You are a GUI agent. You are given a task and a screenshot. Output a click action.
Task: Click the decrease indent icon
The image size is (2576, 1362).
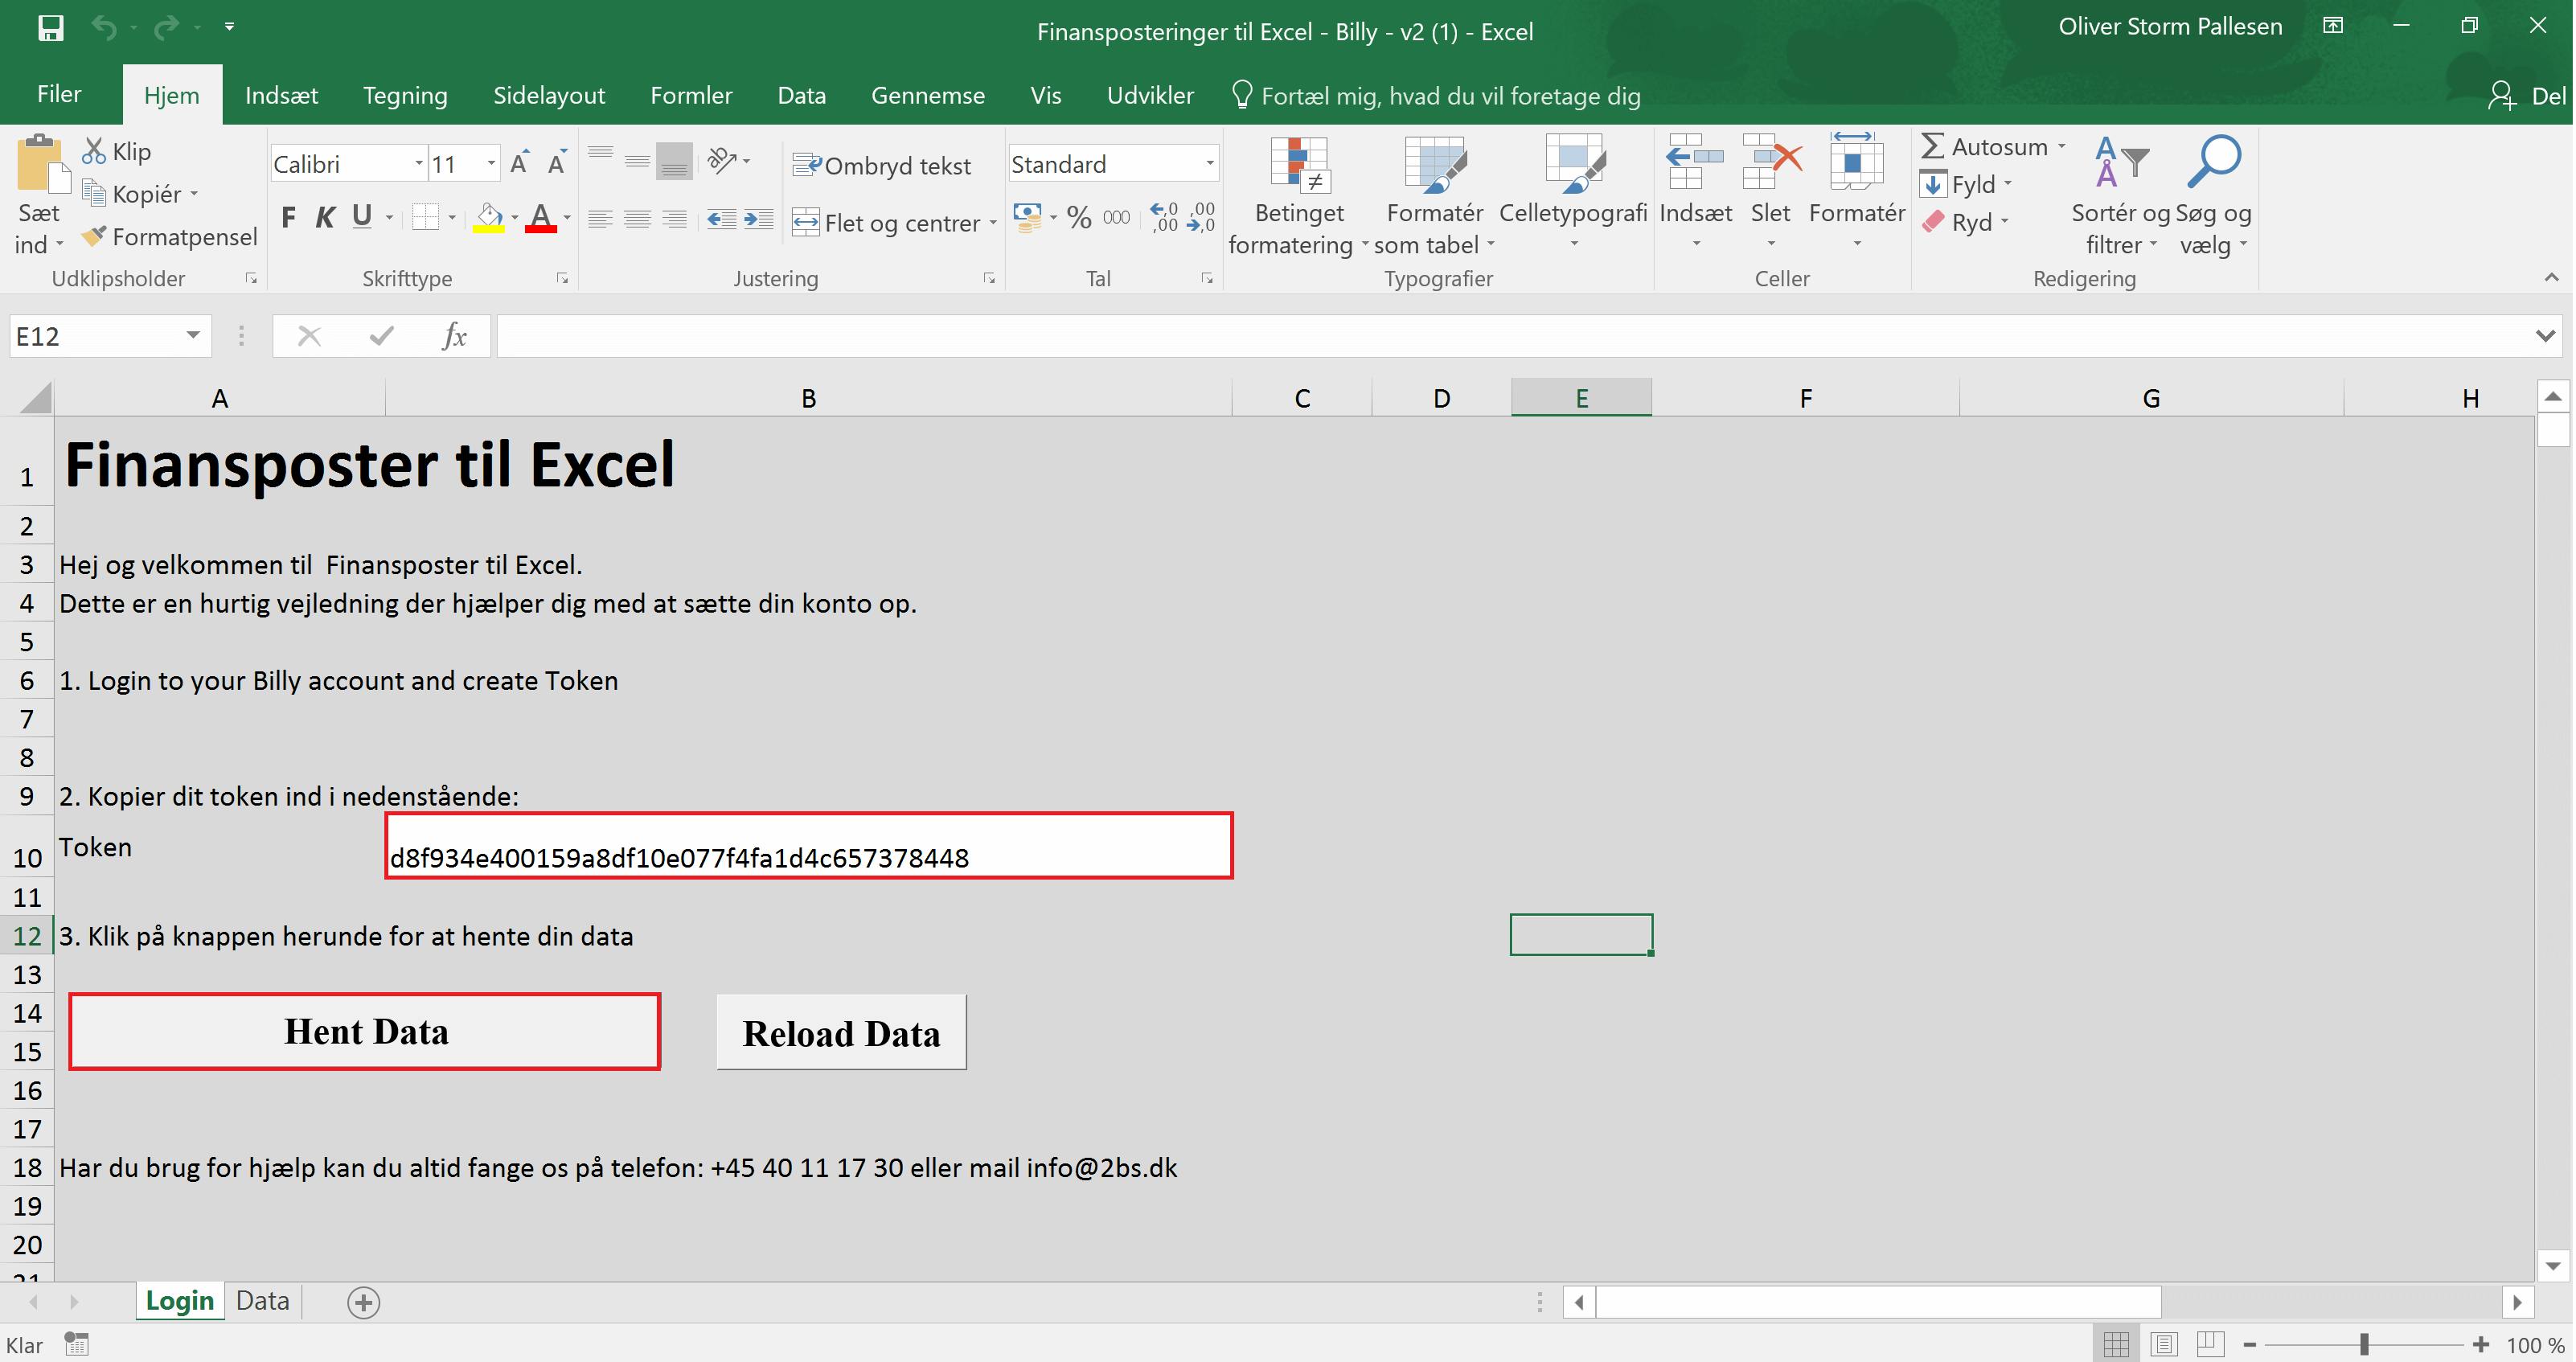click(x=721, y=219)
